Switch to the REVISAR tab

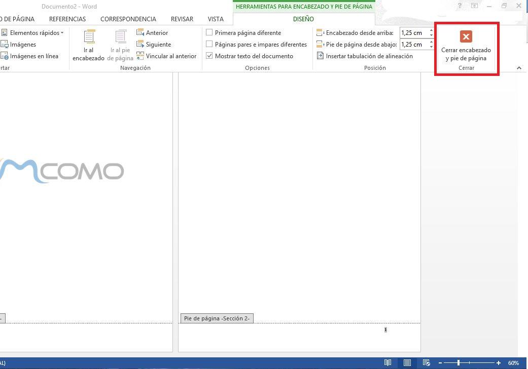tap(182, 19)
